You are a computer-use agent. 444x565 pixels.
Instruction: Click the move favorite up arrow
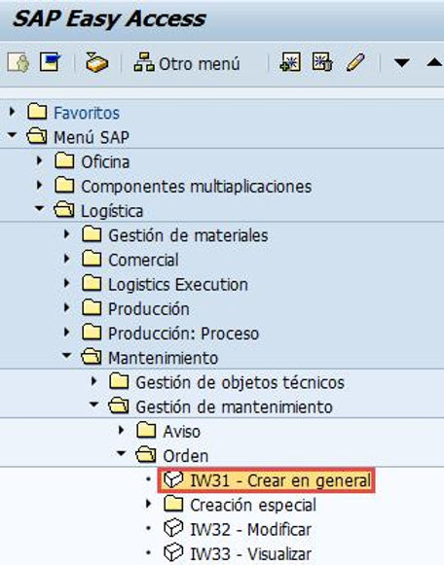[x=434, y=62]
